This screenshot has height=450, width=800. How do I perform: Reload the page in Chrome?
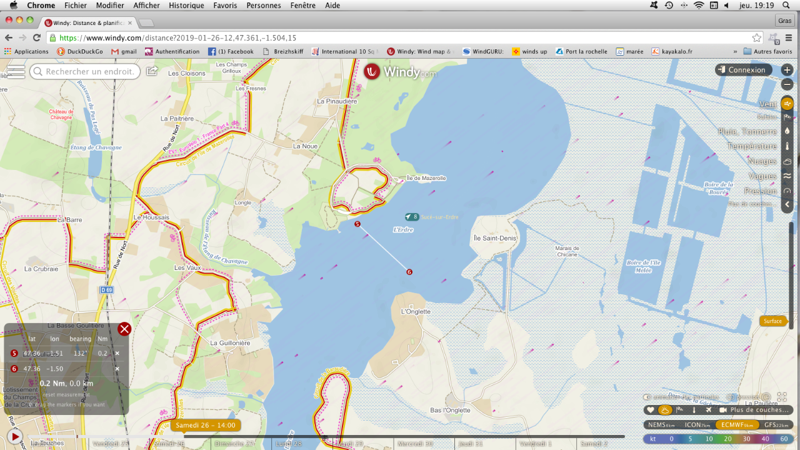click(x=37, y=37)
